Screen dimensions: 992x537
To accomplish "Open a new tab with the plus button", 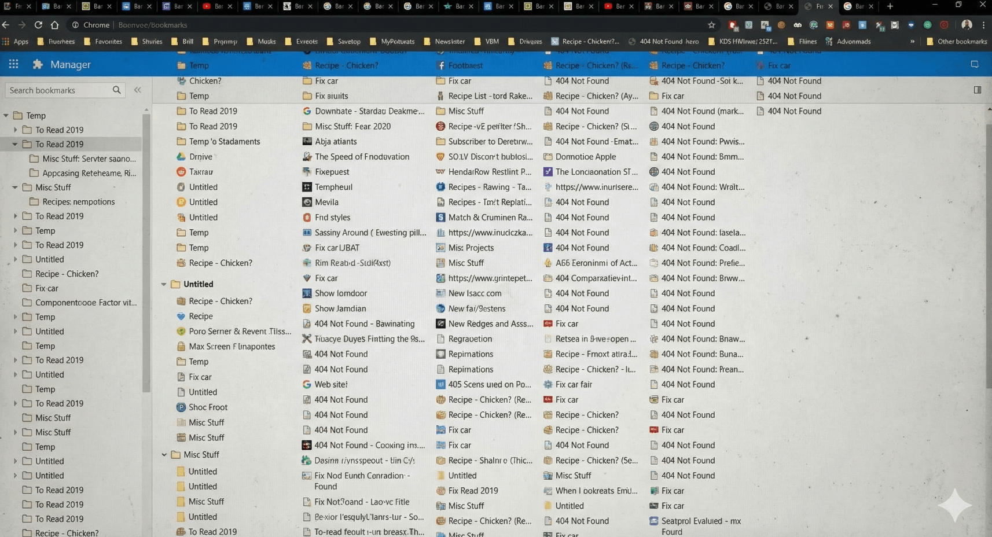I will 890,6.
